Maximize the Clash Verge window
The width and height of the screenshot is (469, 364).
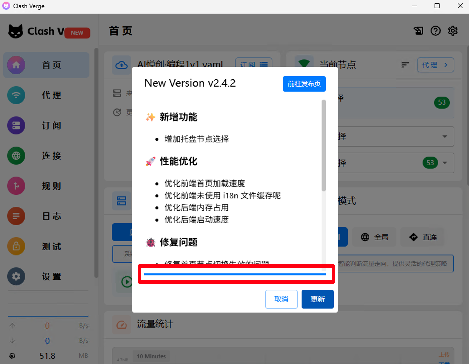(437, 6)
